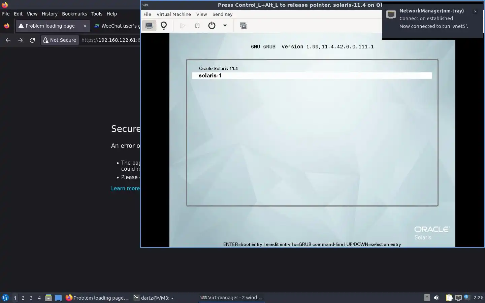Switch to workspace 4

[39, 298]
